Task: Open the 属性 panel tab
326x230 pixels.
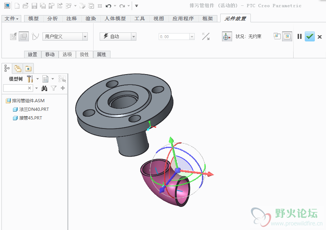Action: [x=102, y=54]
